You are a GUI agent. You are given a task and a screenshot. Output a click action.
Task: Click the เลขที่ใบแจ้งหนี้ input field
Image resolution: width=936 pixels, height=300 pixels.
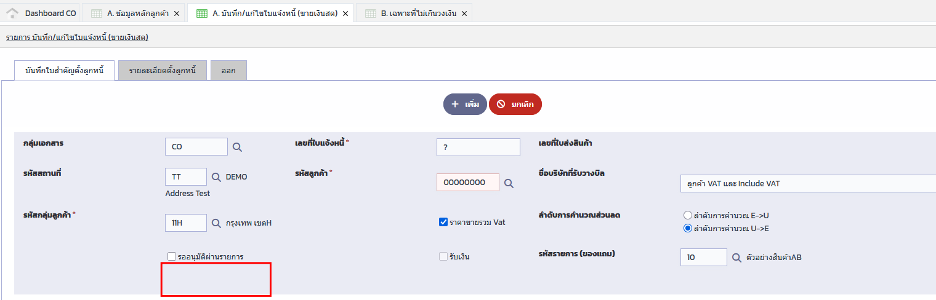click(478, 148)
